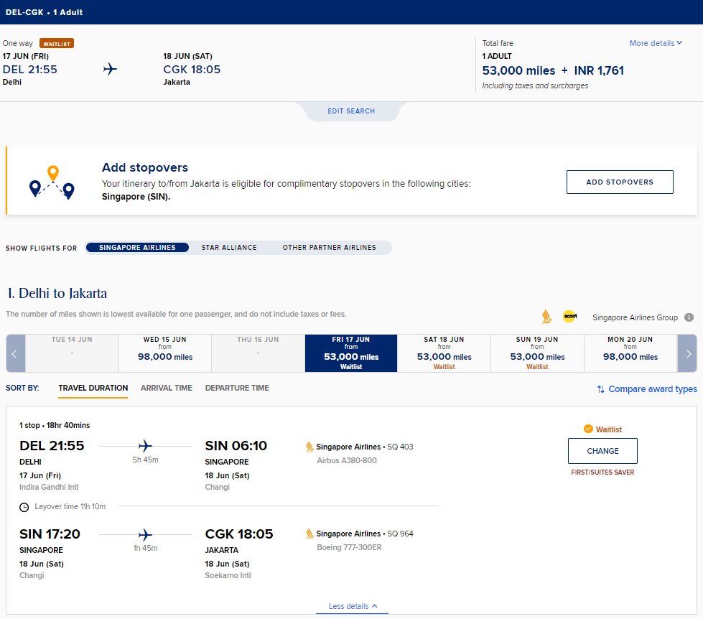Click the airline logo next to SQ 403

309,447
